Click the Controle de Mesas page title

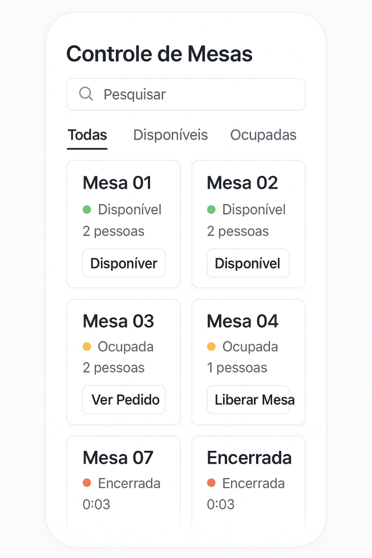pyautogui.click(x=160, y=54)
